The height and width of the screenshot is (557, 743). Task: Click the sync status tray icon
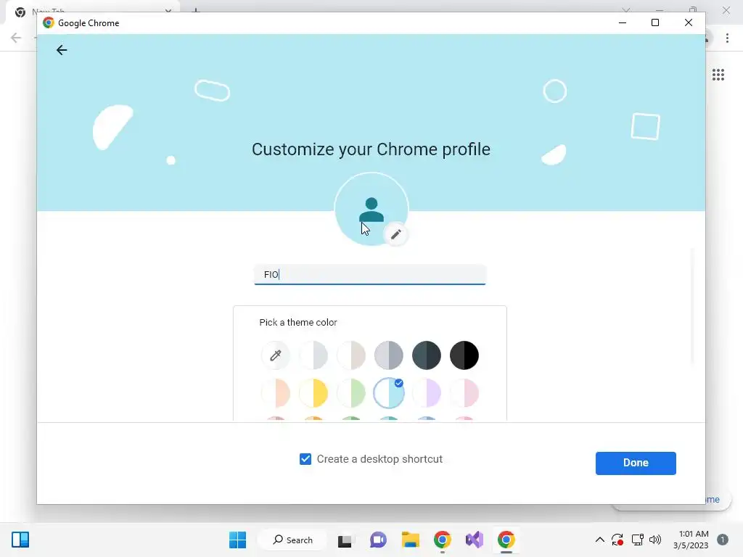[617, 540]
